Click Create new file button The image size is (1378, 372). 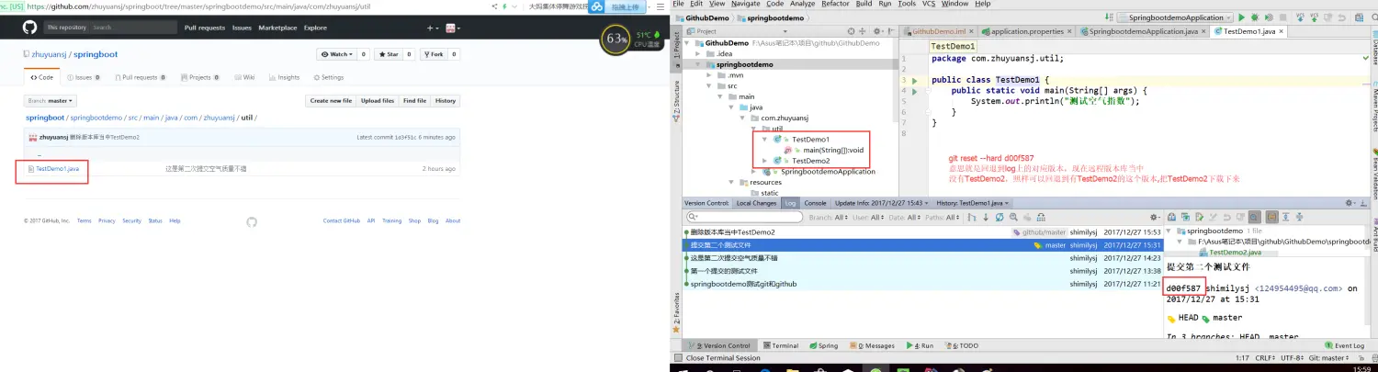click(331, 101)
